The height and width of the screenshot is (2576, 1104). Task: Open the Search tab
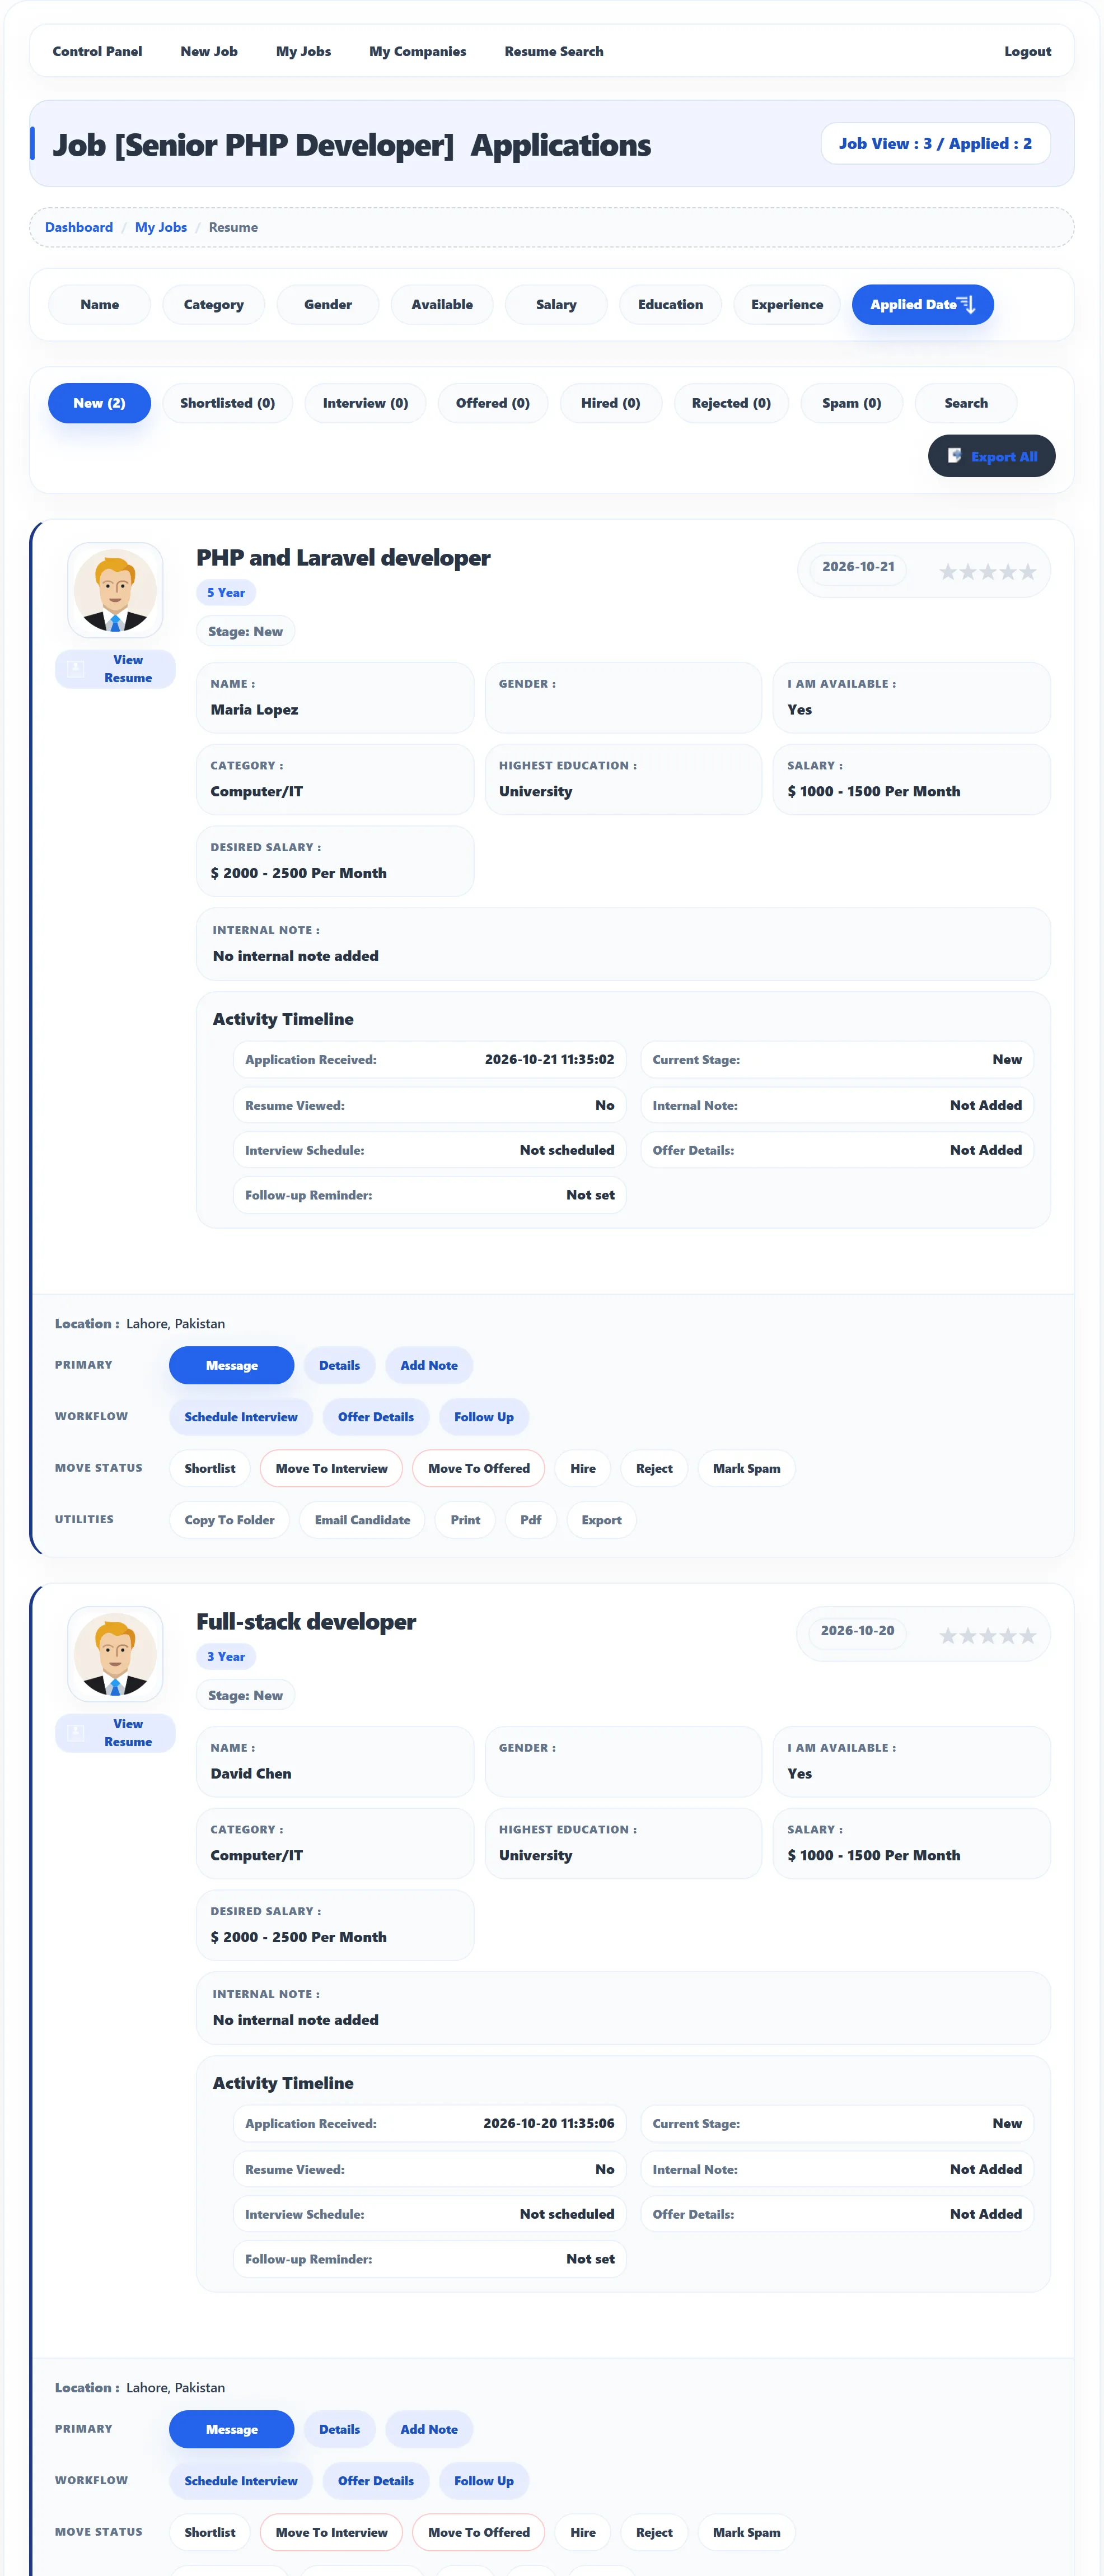tap(966, 403)
